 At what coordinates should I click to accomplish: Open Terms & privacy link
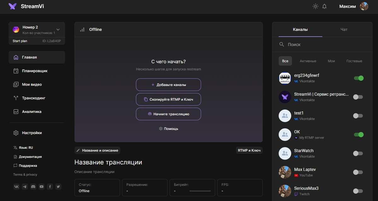(25, 174)
